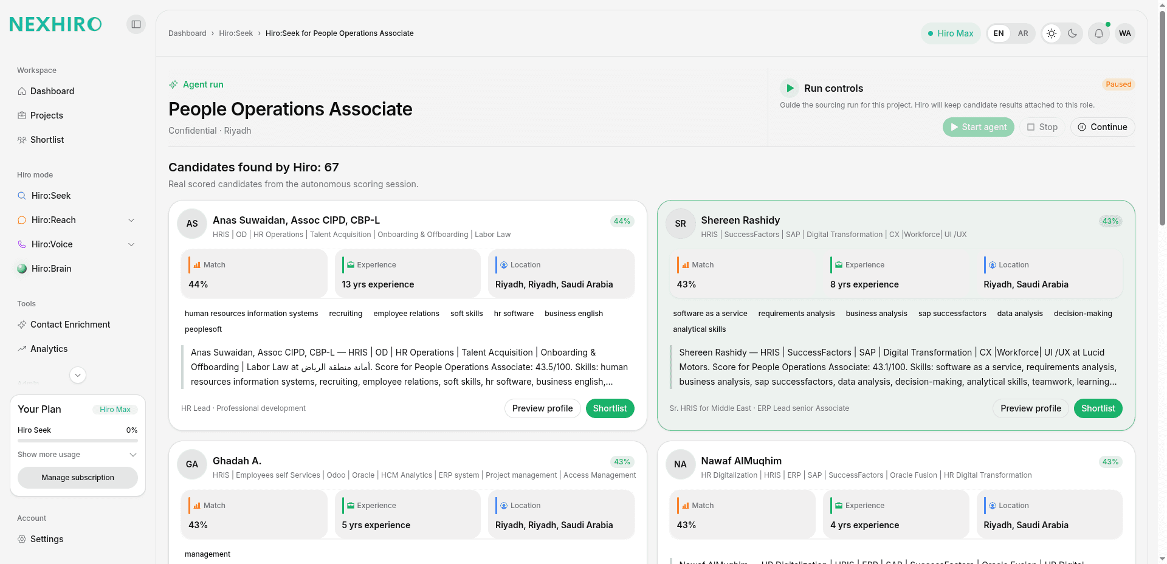The height and width of the screenshot is (564, 1167).
Task: Expand the Hiro:Reach submenu chevron
Action: point(131,220)
